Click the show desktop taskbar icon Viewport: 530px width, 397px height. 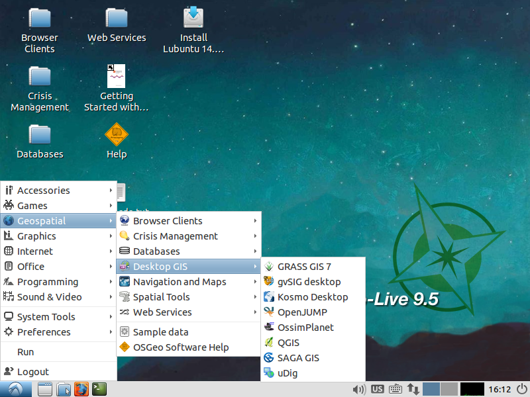click(x=45, y=389)
